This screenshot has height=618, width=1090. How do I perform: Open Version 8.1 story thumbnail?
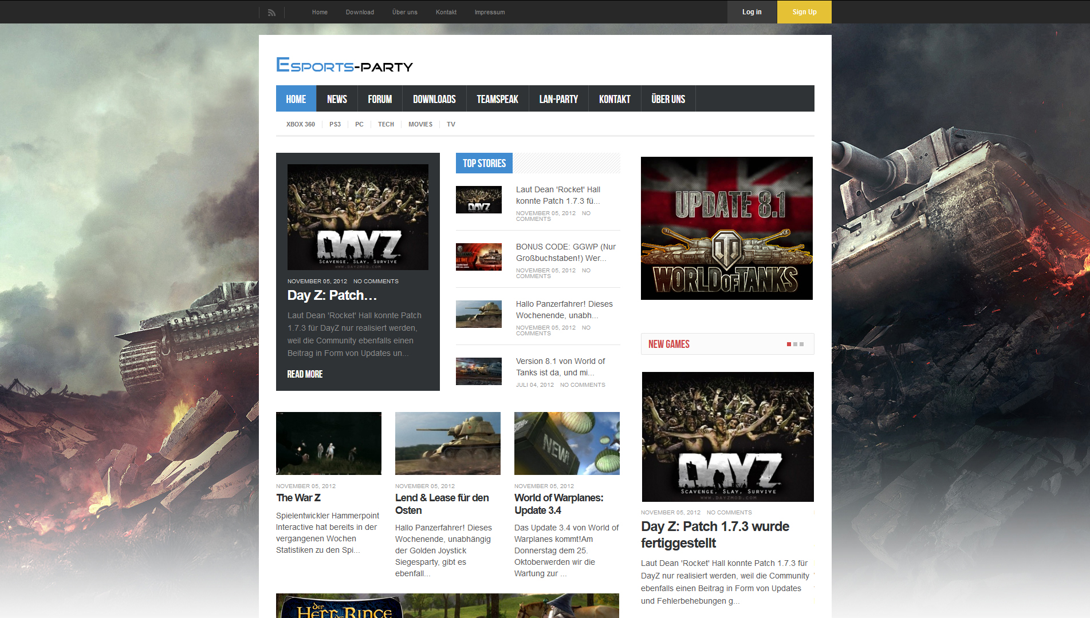pyautogui.click(x=479, y=371)
